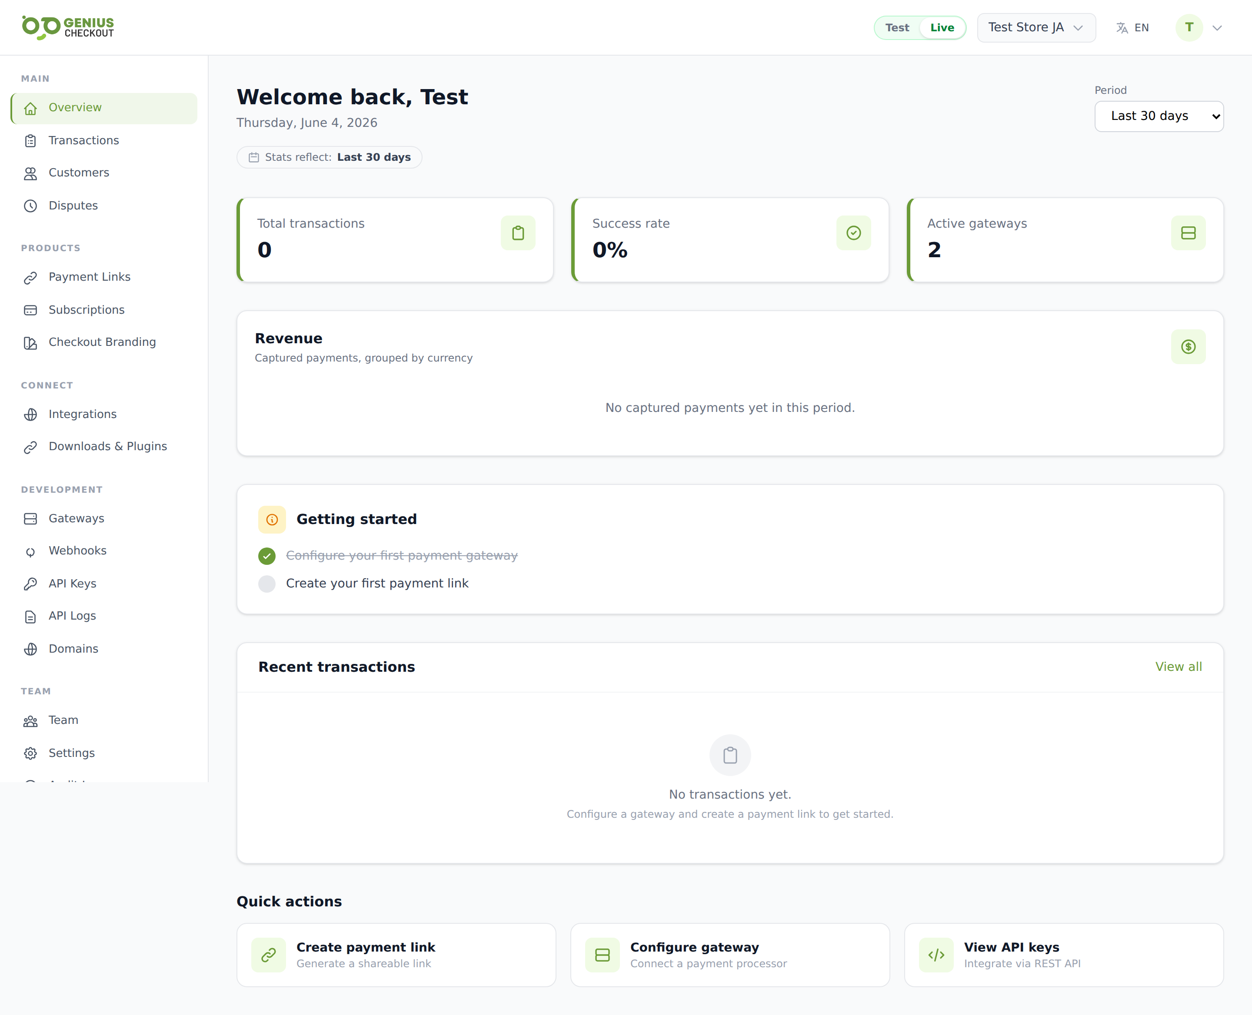
Task: Click the Revenue dollar icon
Action: (1188, 347)
